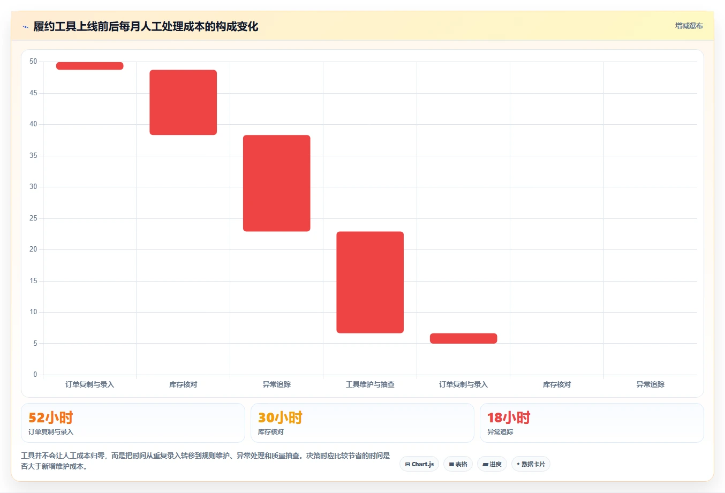Click the y-axis tick label 10
This screenshot has width=725, height=493.
click(33, 312)
